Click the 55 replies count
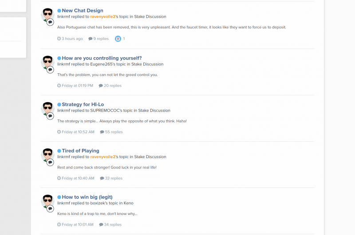 point(114,132)
